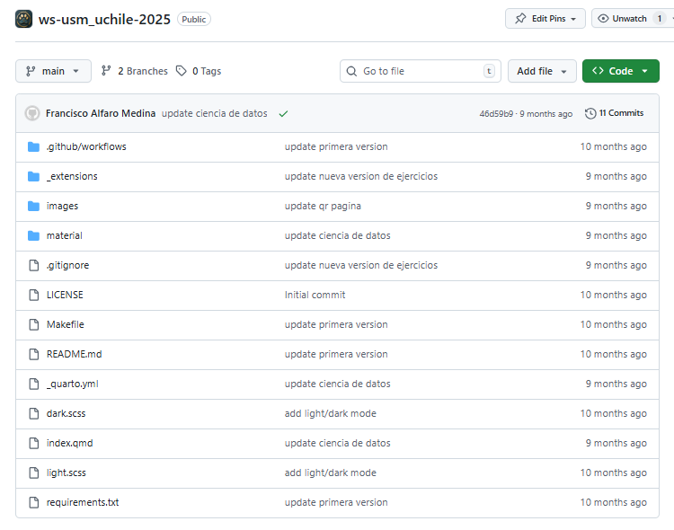Click the tag icon for Tags
Image resolution: width=674 pixels, height=530 pixels.
pos(182,71)
